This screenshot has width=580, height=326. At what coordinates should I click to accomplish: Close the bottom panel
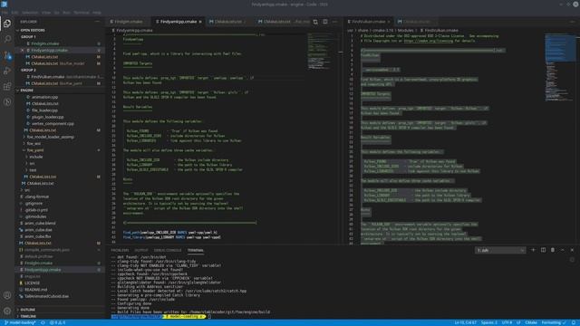click(572, 250)
